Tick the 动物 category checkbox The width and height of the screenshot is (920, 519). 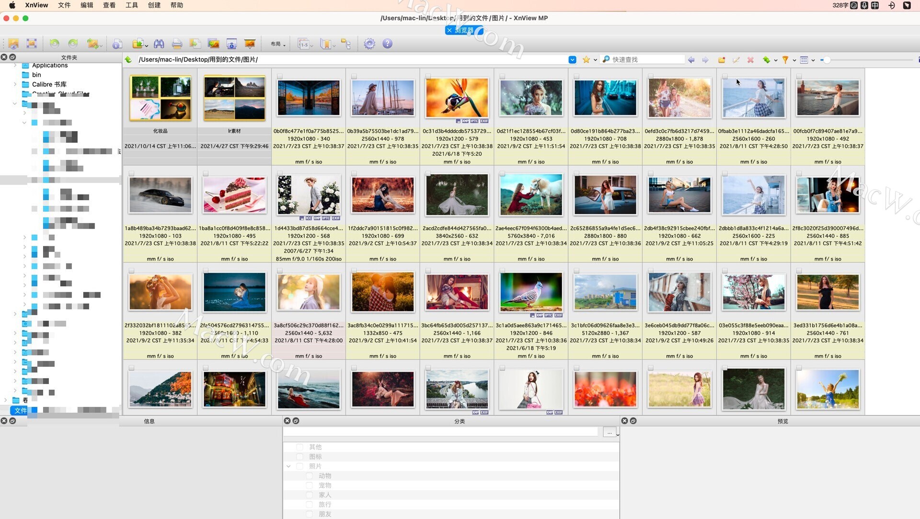pos(309,476)
